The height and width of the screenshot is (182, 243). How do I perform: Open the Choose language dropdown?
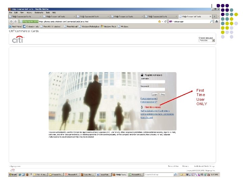(x=207, y=40)
